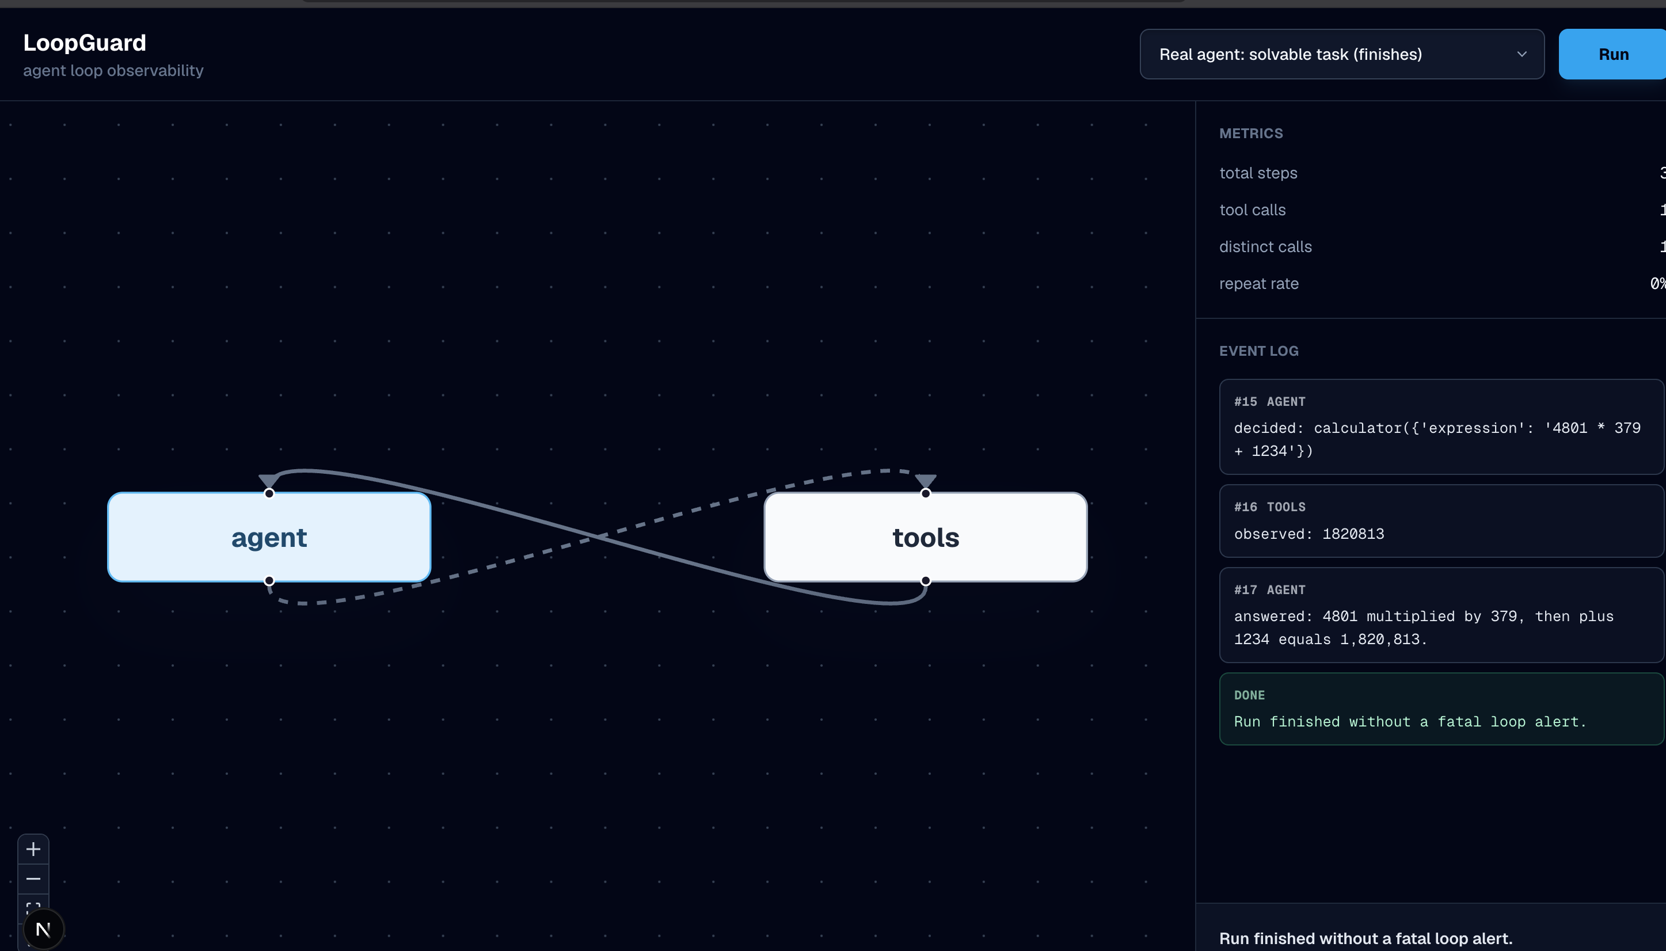Zoom in on the graph canvas
The image size is (1666, 951).
[33, 849]
